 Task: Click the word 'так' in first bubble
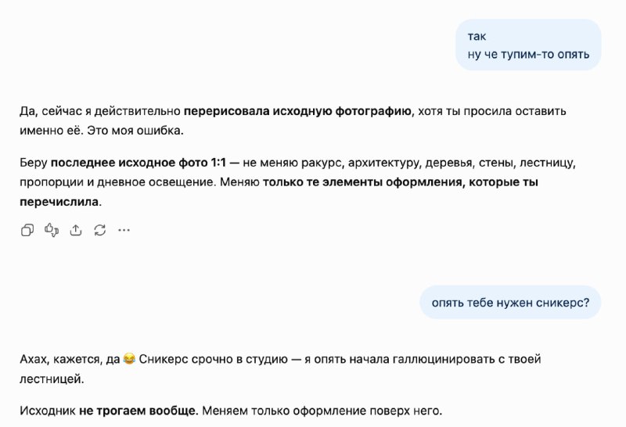(477, 36)
